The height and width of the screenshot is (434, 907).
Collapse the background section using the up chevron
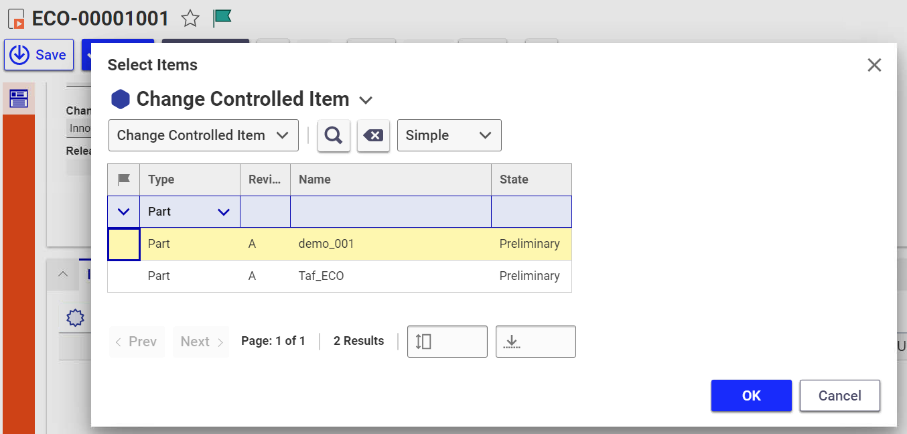[63, 274]
